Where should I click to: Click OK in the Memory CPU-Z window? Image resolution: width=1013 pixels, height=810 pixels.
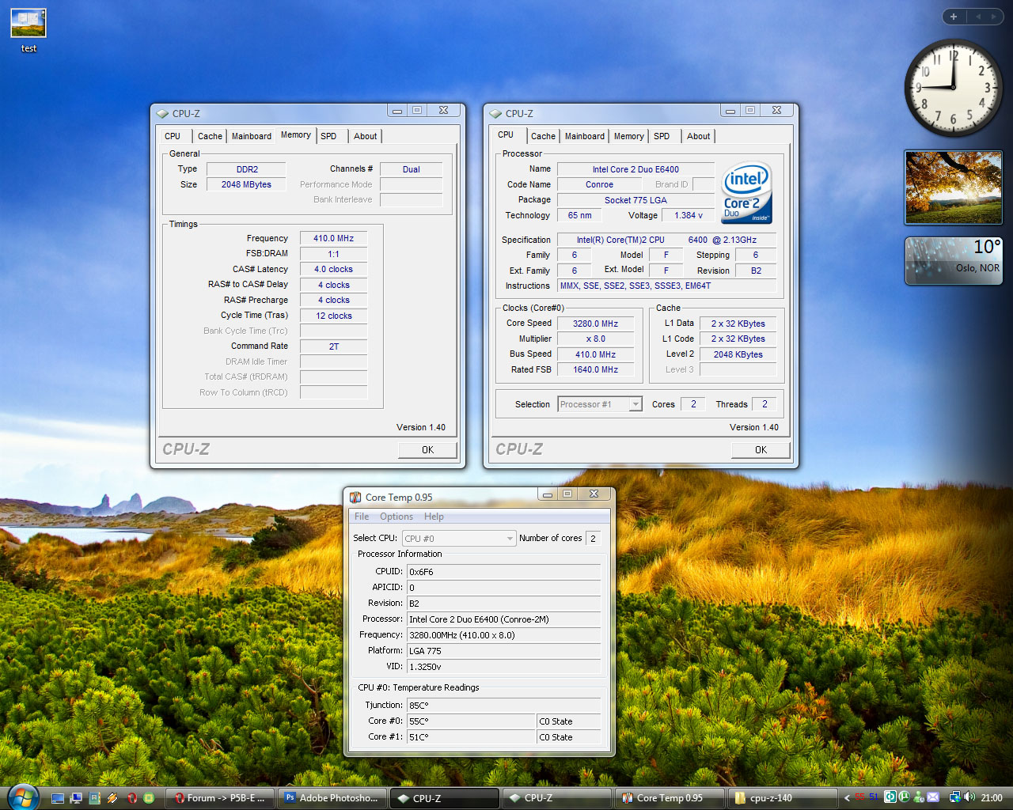427,450
